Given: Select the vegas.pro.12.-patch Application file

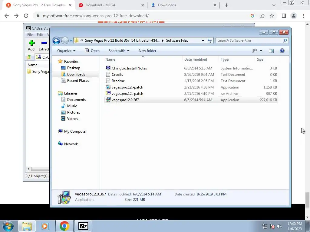Looking at the screenshot, I should [x=191, y=87].
